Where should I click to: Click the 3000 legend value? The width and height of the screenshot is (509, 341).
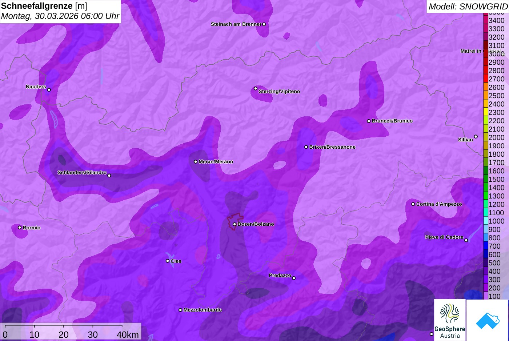click(496, 54)
